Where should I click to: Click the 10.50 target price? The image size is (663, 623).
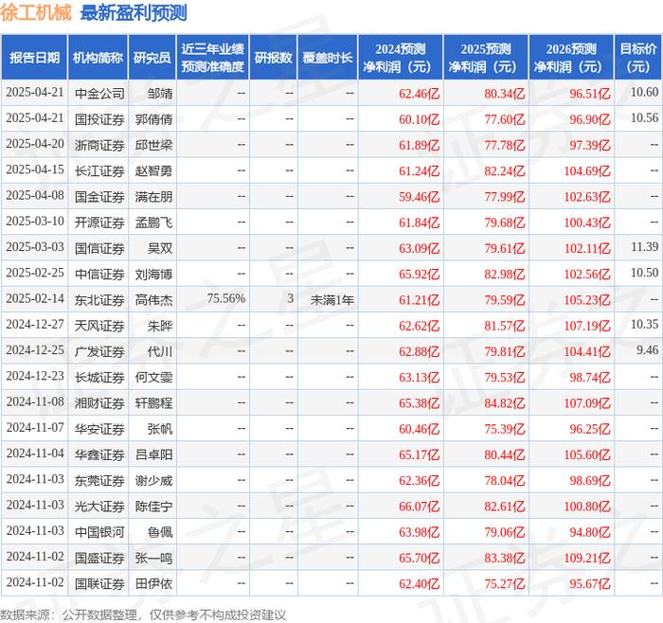(x=644, y=272)
